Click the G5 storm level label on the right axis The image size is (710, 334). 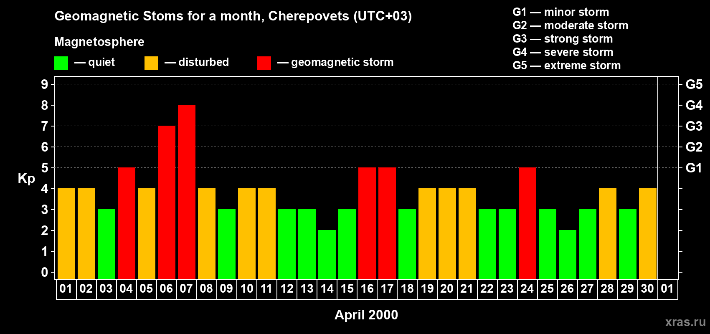point(694,84)
